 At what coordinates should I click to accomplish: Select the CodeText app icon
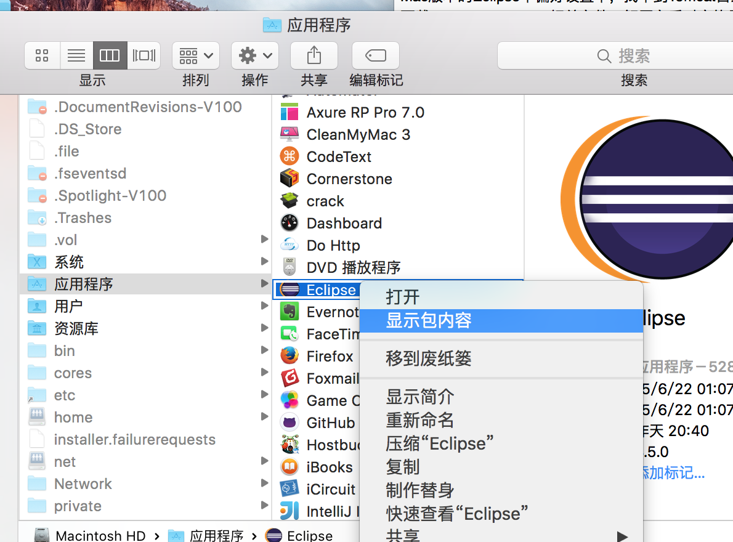[290, 156]
